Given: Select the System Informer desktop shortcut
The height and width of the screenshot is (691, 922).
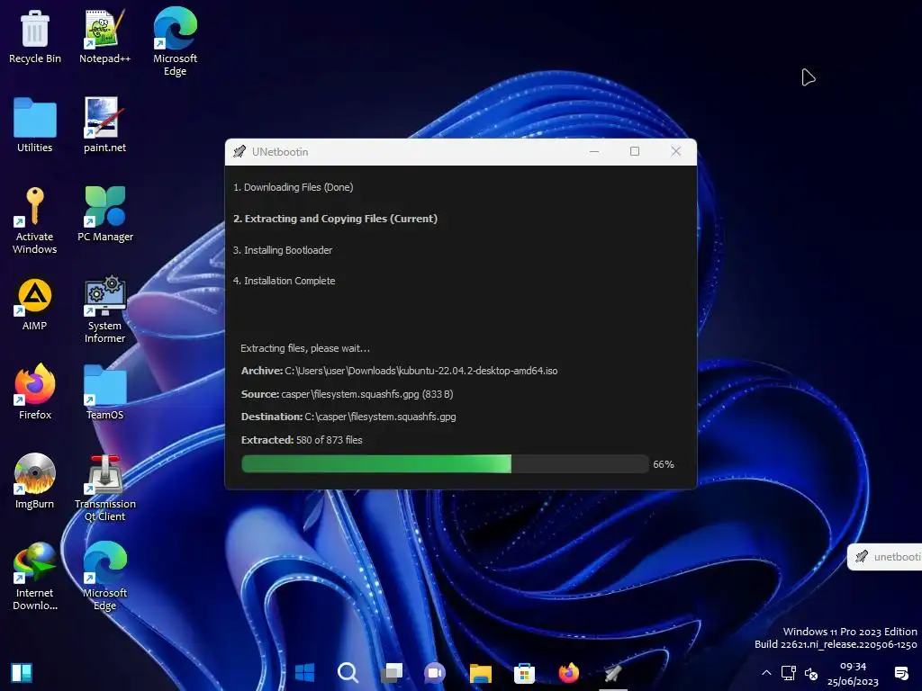Looking at the screenshot, I should [x=104, y=310].
